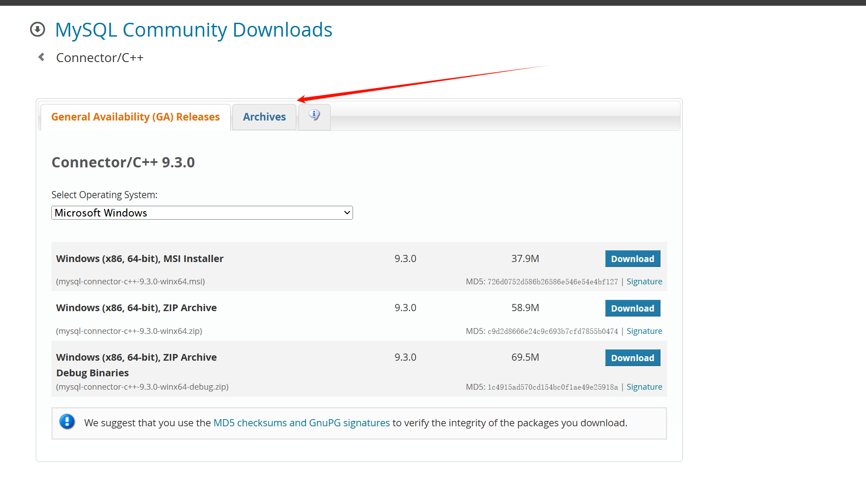This screenshot has width=866, height=487.
Task: Download the MSI Installer package
Action: click(x=632, y=259)
